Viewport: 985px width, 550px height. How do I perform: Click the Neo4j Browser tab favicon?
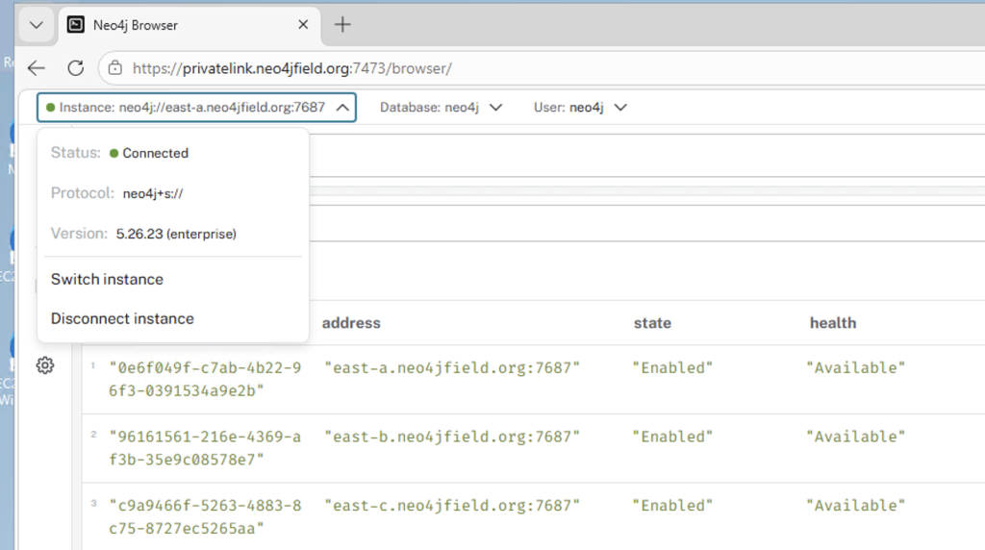click(x=75, y=25)
